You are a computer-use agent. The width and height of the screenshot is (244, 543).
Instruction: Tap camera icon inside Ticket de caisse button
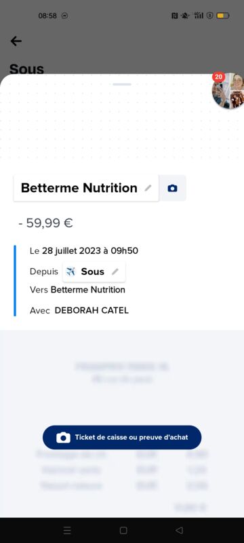pos(63,437)
